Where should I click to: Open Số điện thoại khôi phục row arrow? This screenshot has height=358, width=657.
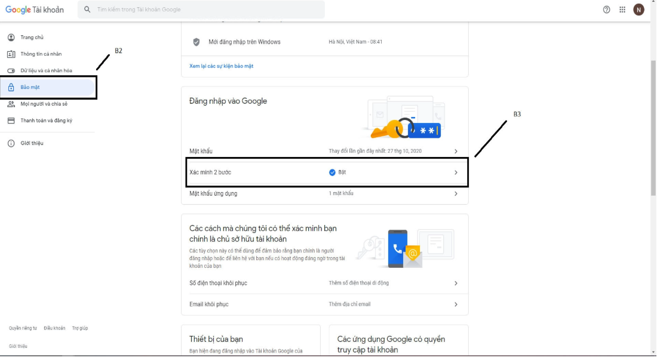456,283
